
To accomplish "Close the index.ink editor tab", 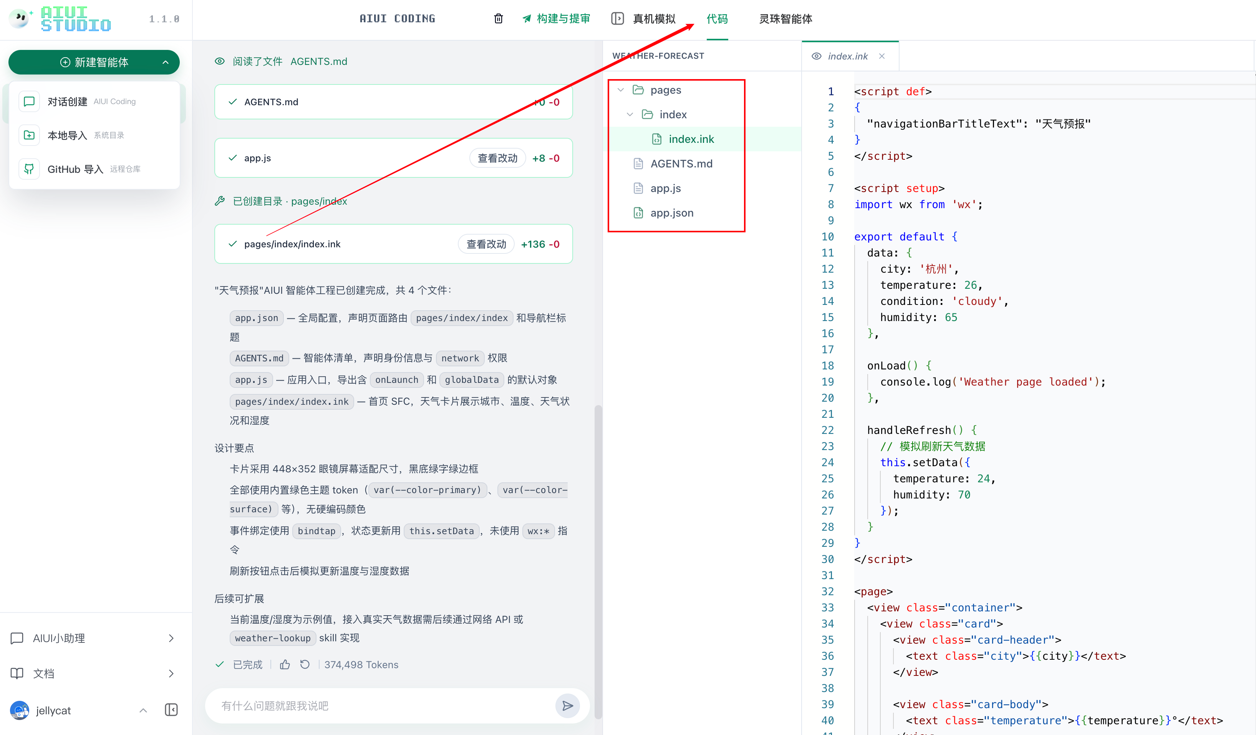I will [882, 56].
